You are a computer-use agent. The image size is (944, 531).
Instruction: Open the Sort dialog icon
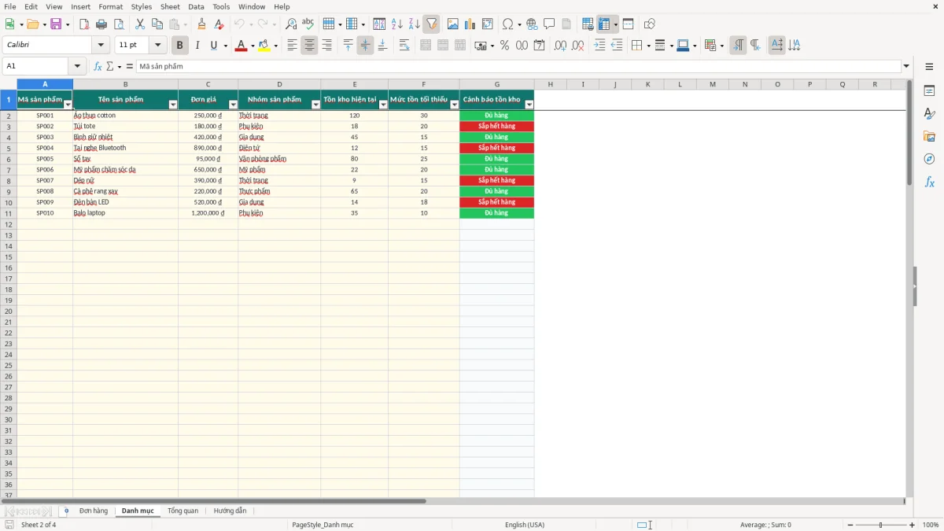[379, 24]
